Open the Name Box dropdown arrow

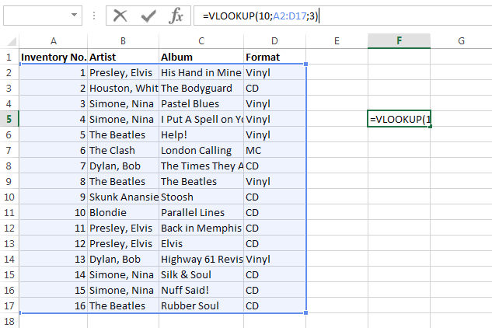coord(74,15)
